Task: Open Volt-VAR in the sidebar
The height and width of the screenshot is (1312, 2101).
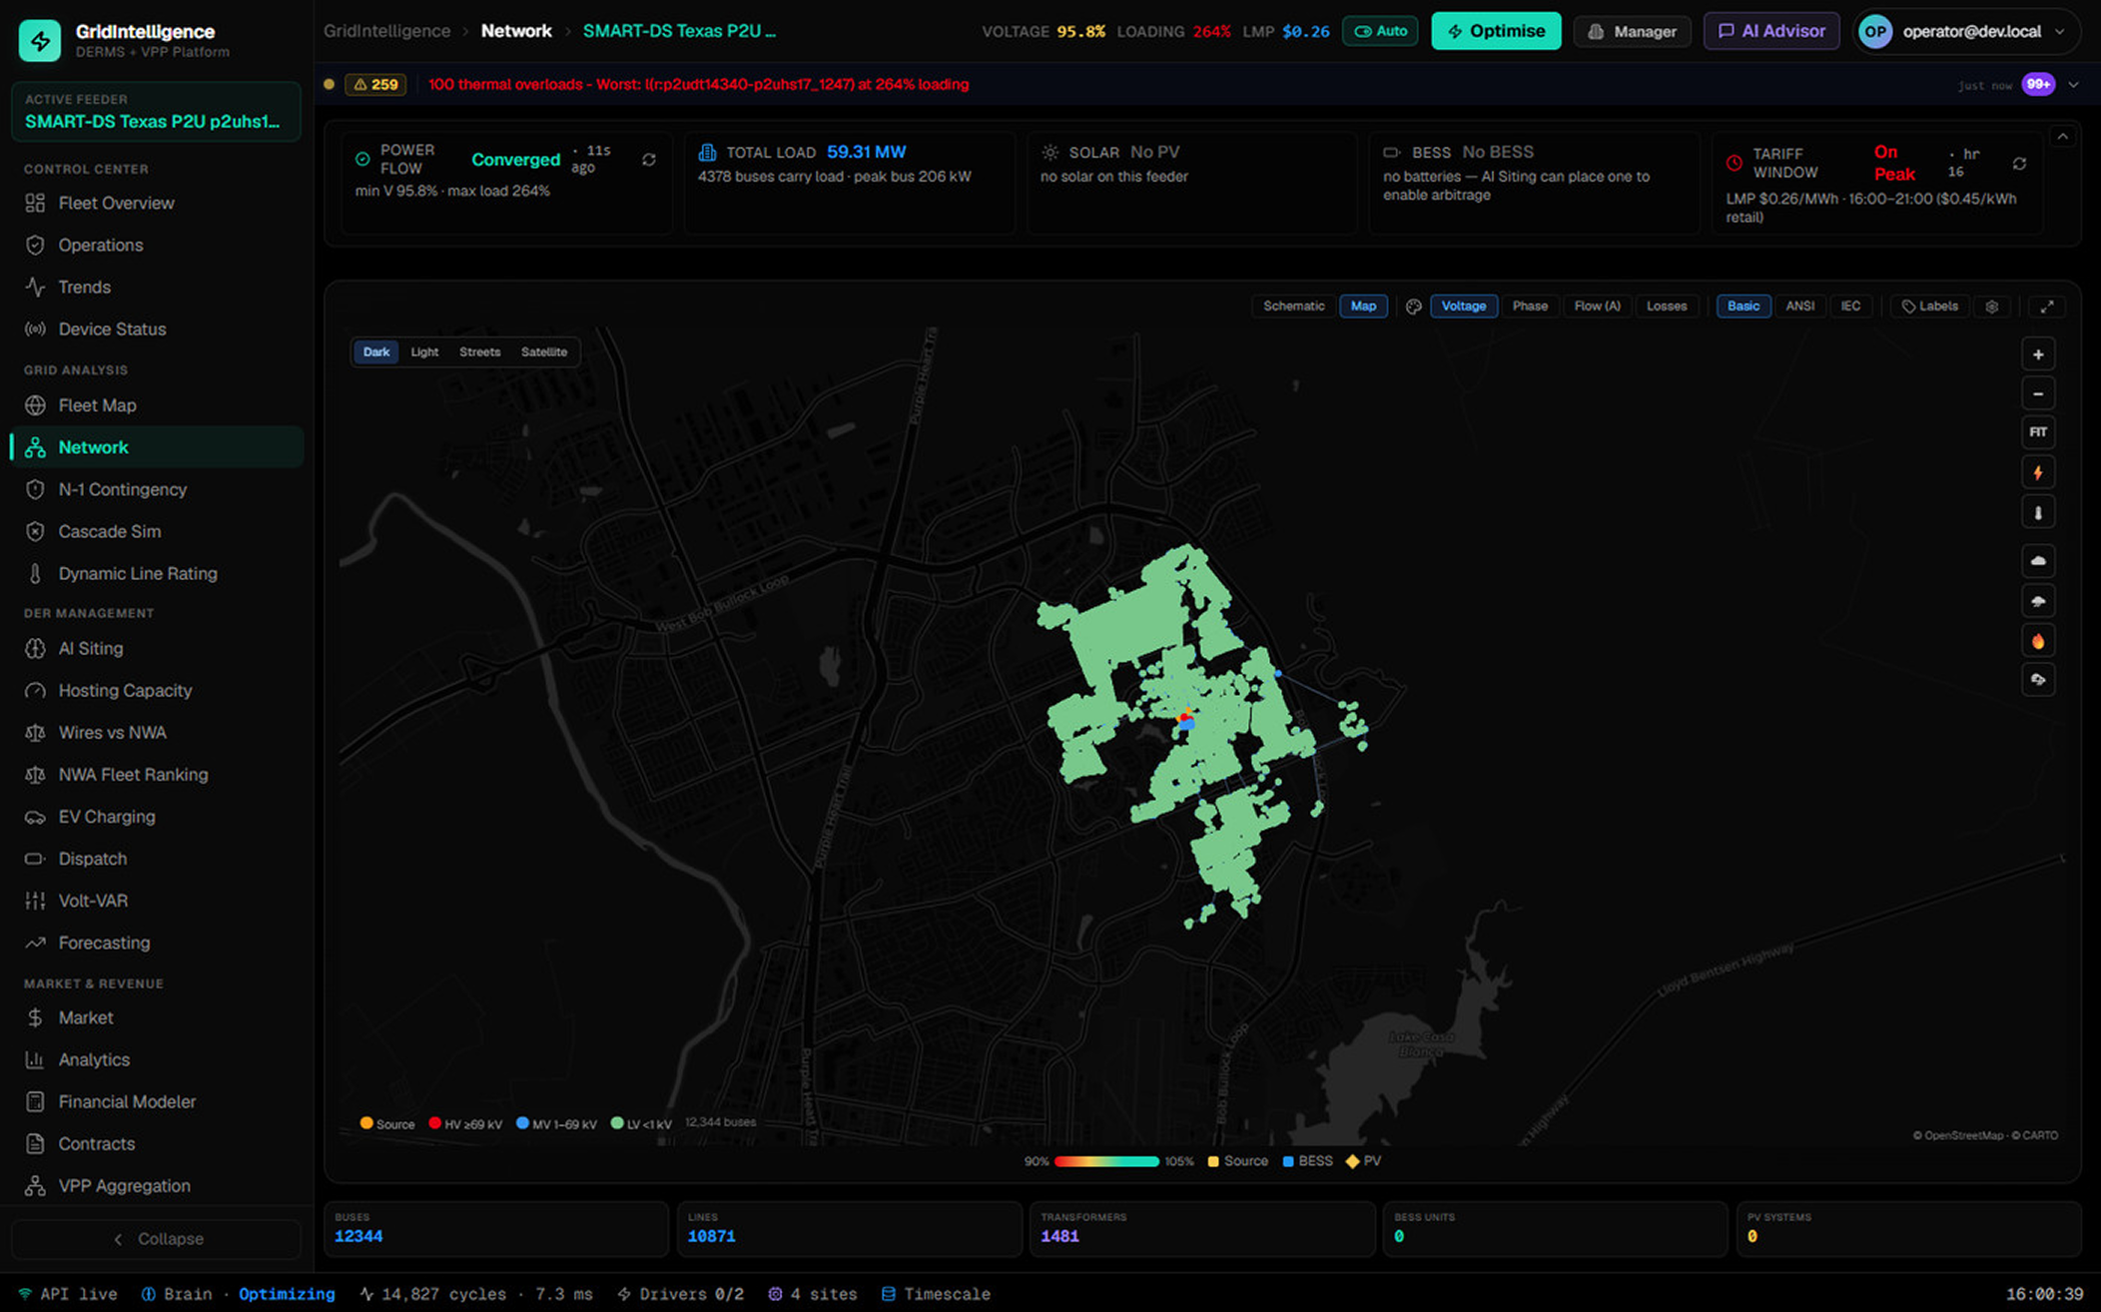Action: point(157,901)
